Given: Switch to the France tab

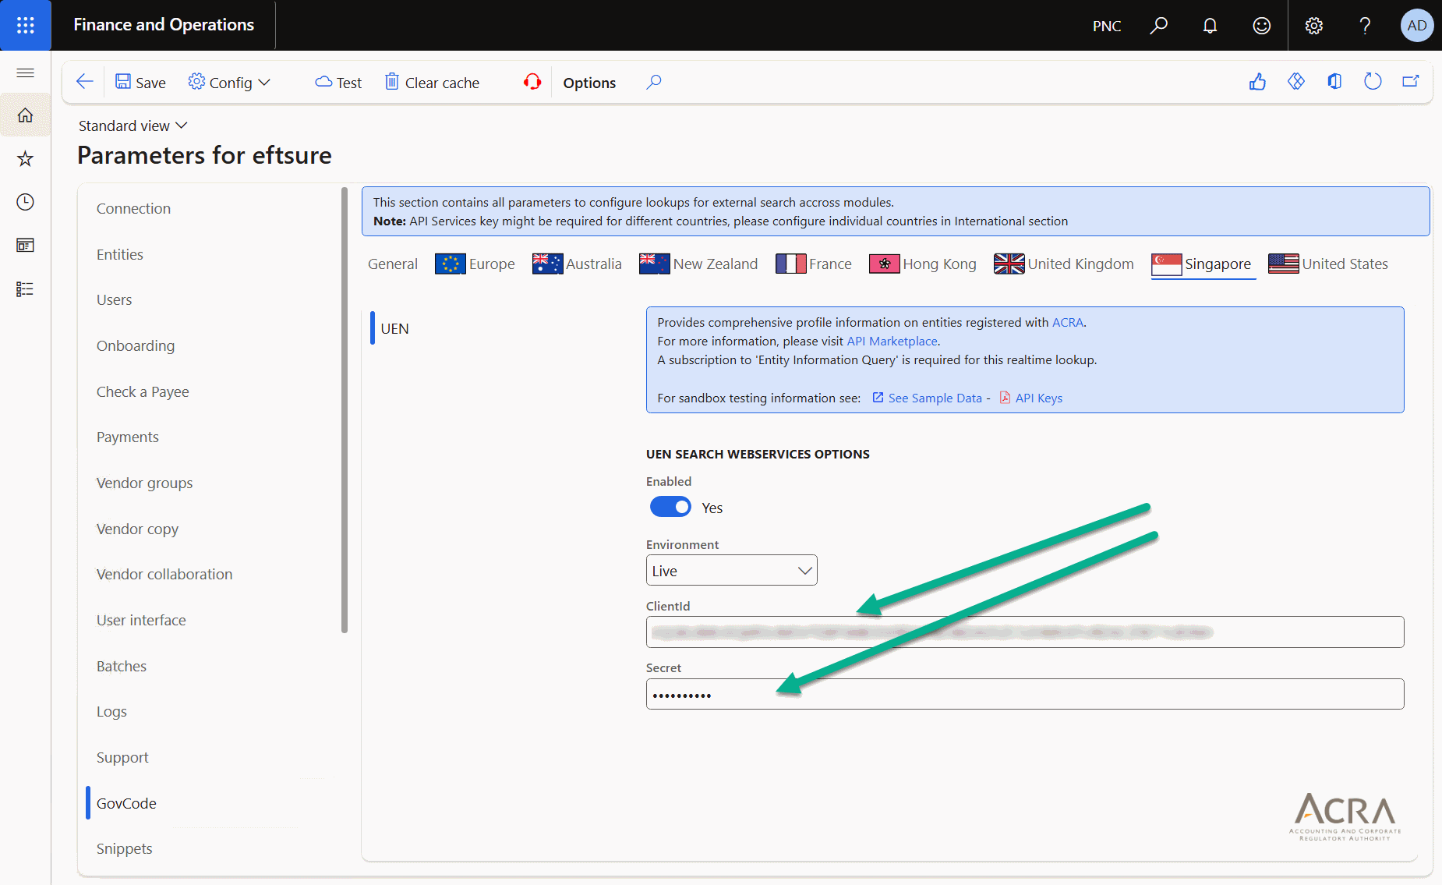Looking at the screenshot, I should point(814,264).
